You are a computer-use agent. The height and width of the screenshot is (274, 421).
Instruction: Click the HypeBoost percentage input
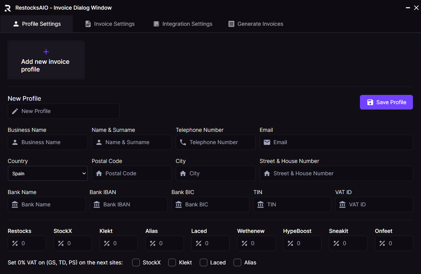tap(302, 243)
